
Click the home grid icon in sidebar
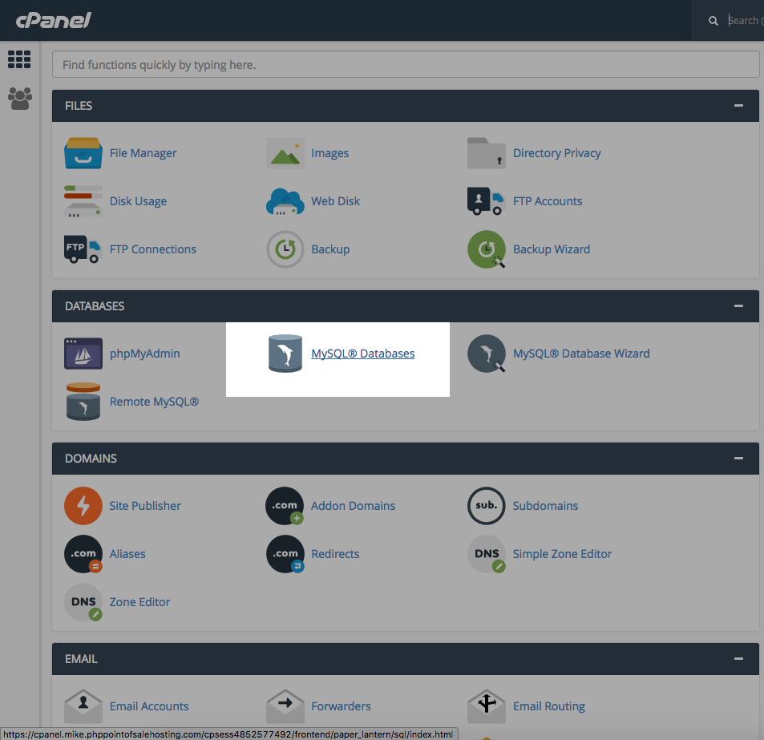coord(19,59)
